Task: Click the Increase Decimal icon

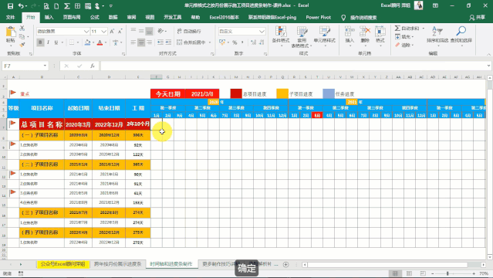Action: pyautogui.click(x=253, y=42)
